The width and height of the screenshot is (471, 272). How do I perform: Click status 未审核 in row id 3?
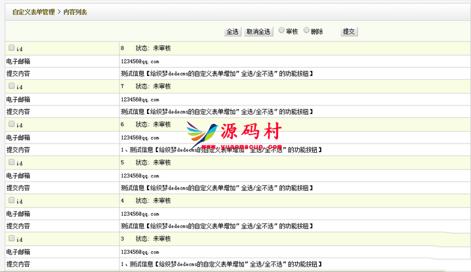(x=162, y=239)
